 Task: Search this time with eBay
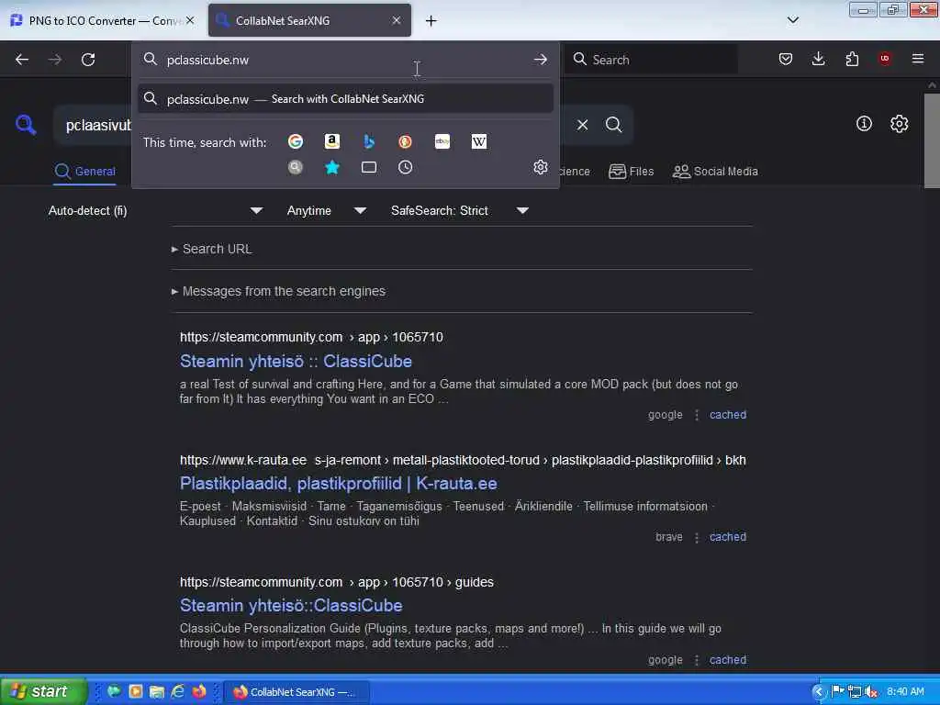[442, 141]
